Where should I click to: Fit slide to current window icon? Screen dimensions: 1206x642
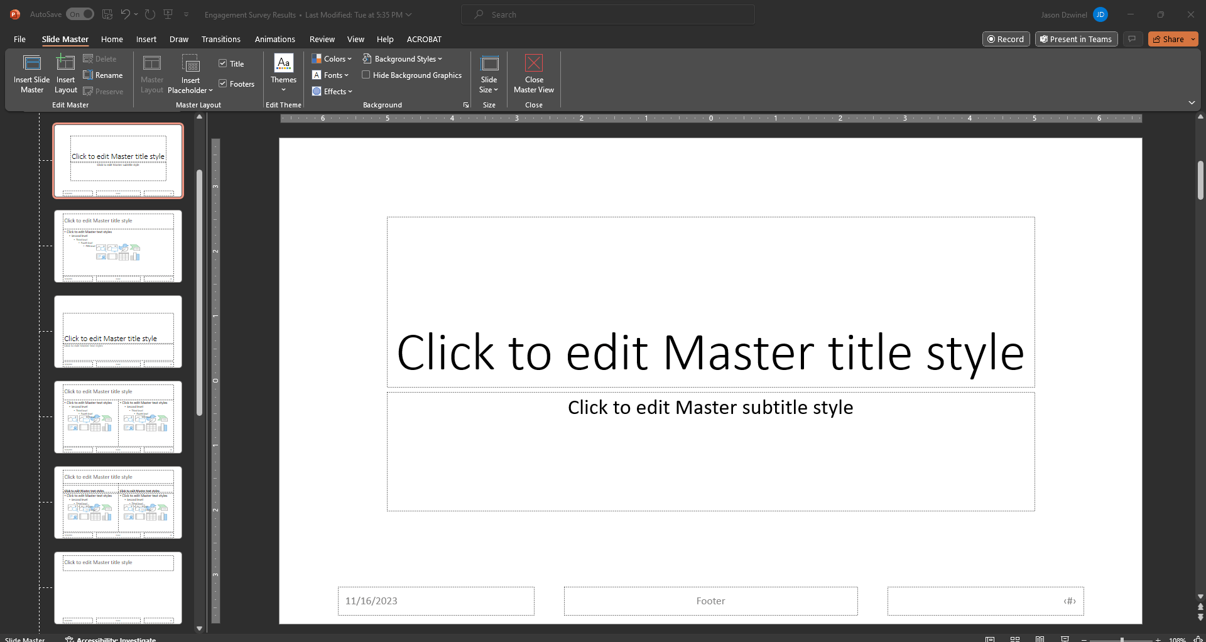point(1197,639)
